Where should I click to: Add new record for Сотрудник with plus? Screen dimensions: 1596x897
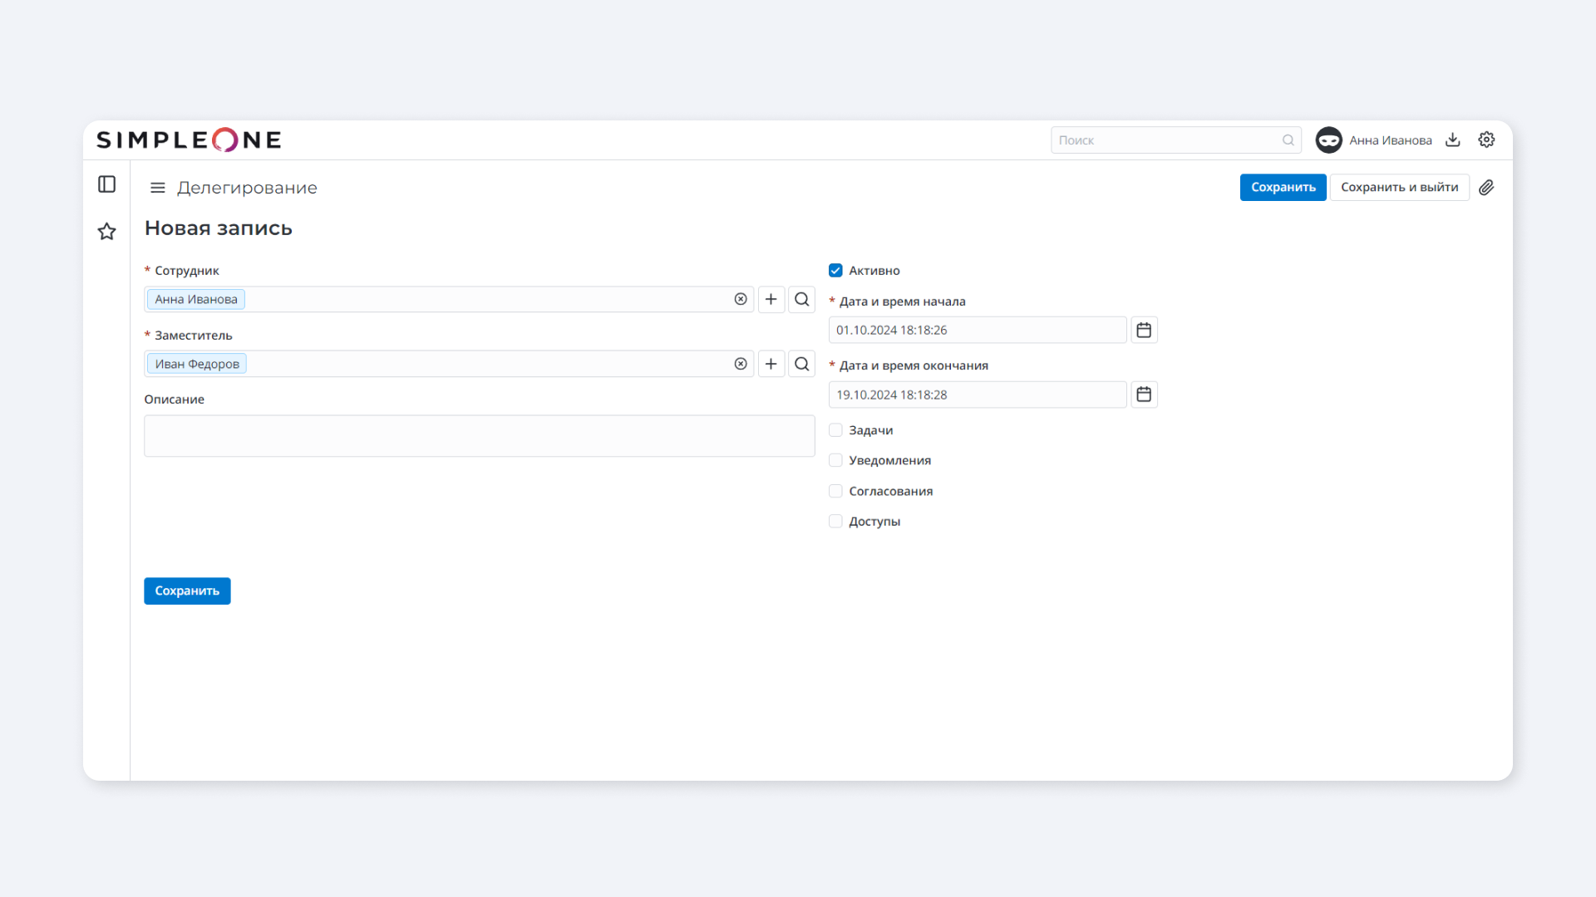click(x=771, y=299)
